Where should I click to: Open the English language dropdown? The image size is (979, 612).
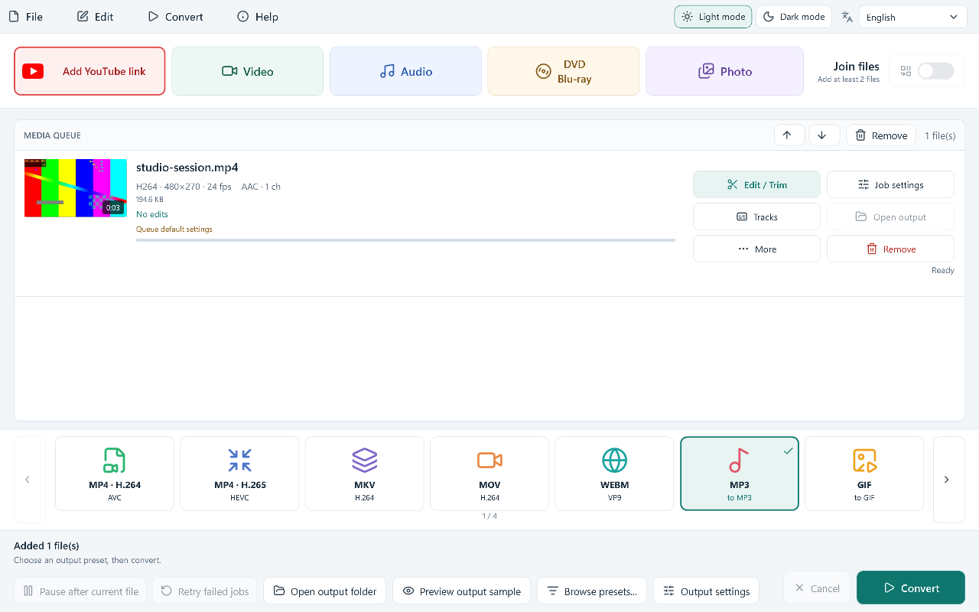point(912,17)
